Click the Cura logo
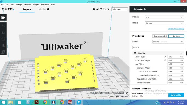Viewport: 187px width, 105px height. click(8, 9)
